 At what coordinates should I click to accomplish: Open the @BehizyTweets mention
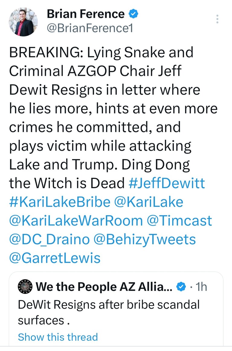[x=144, y=239]
